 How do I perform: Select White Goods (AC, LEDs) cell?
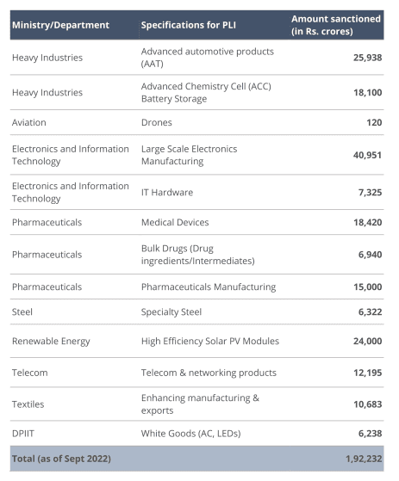pos(190,434)
